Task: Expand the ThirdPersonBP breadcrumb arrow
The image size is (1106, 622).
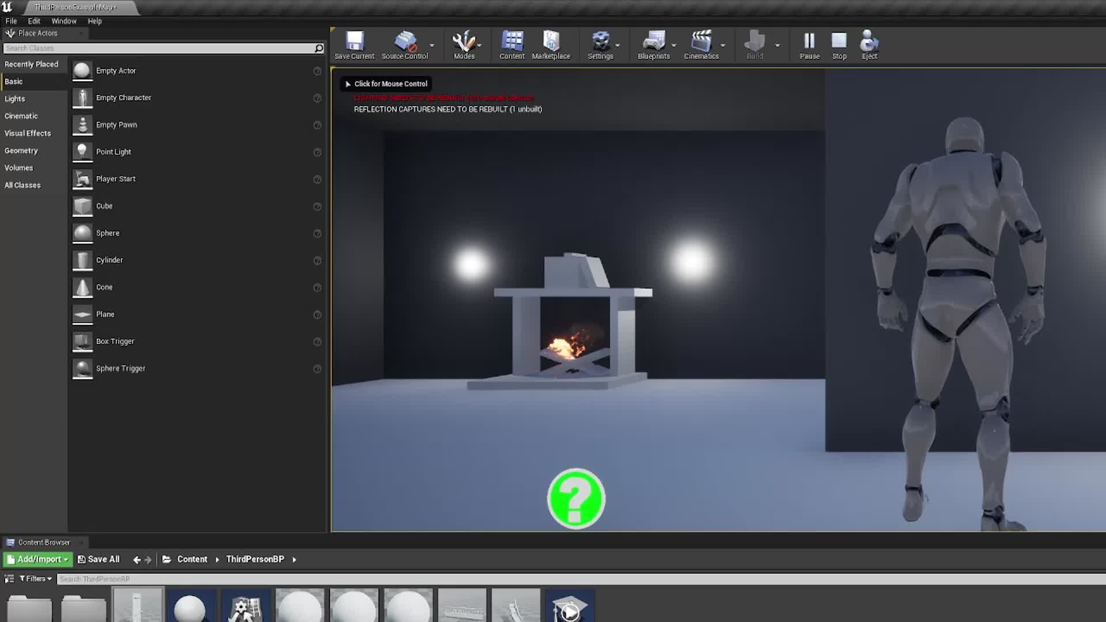Action: 294,560
